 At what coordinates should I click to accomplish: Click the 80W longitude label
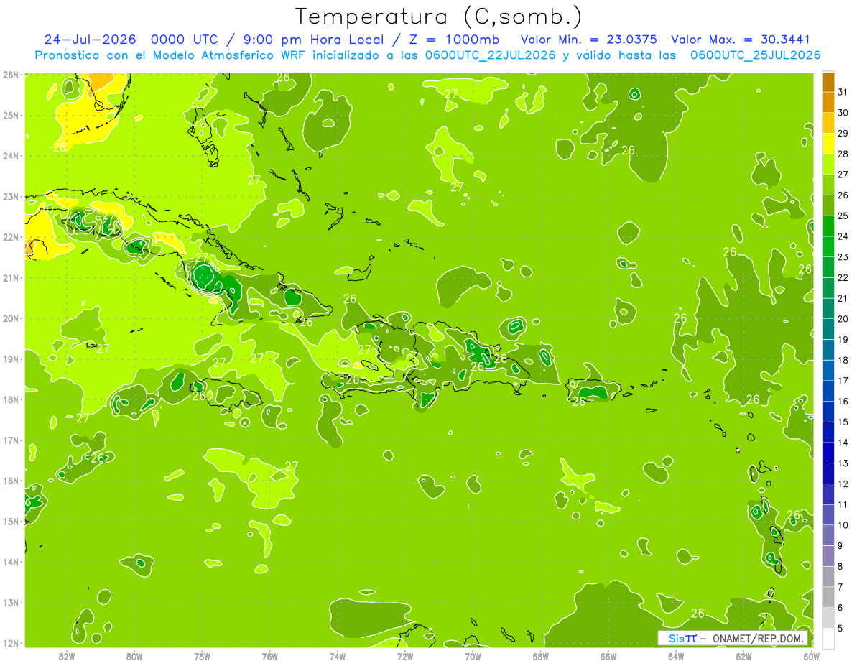134,656
